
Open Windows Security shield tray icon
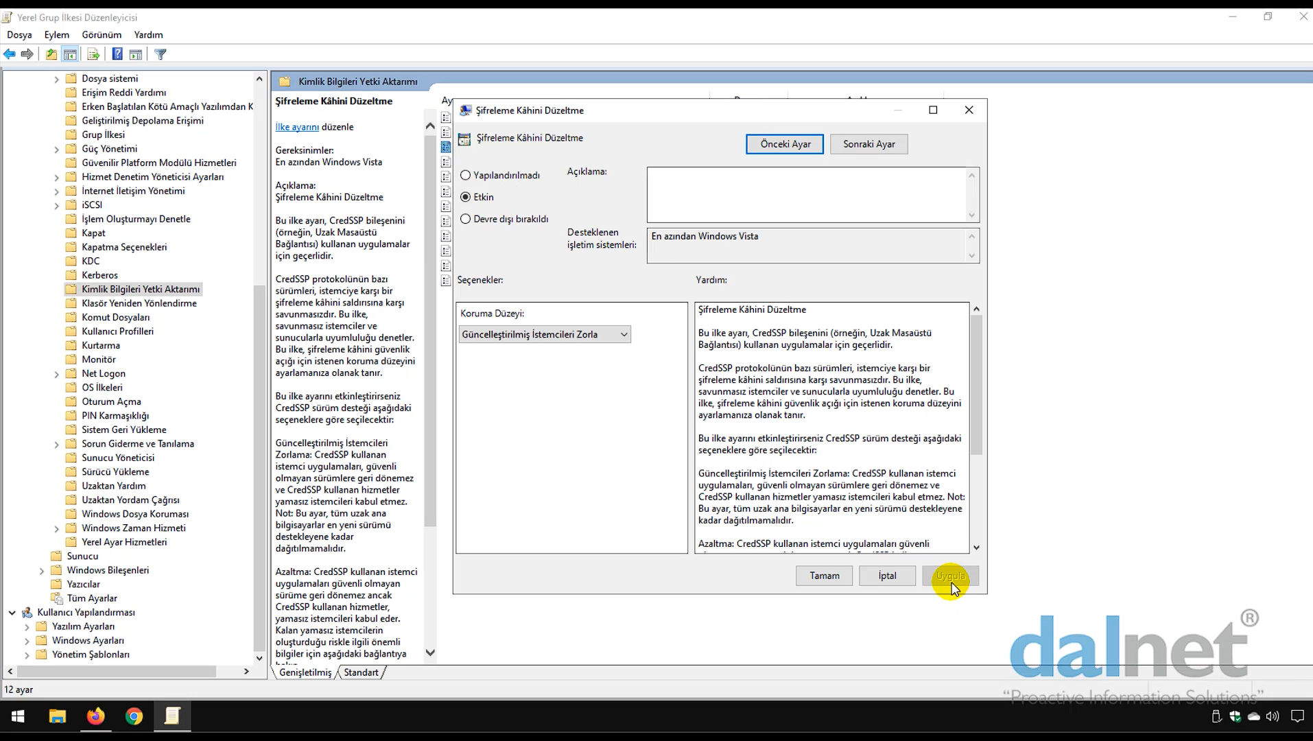pos(1235,716)
